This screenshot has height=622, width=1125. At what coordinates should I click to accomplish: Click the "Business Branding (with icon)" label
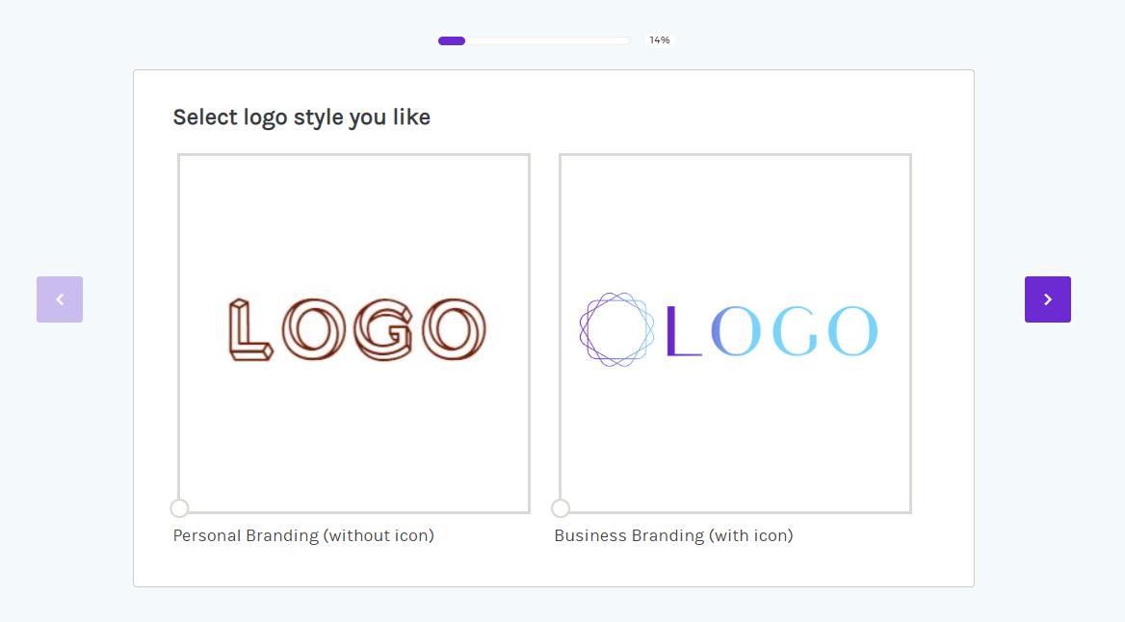(x=673, y=535)
